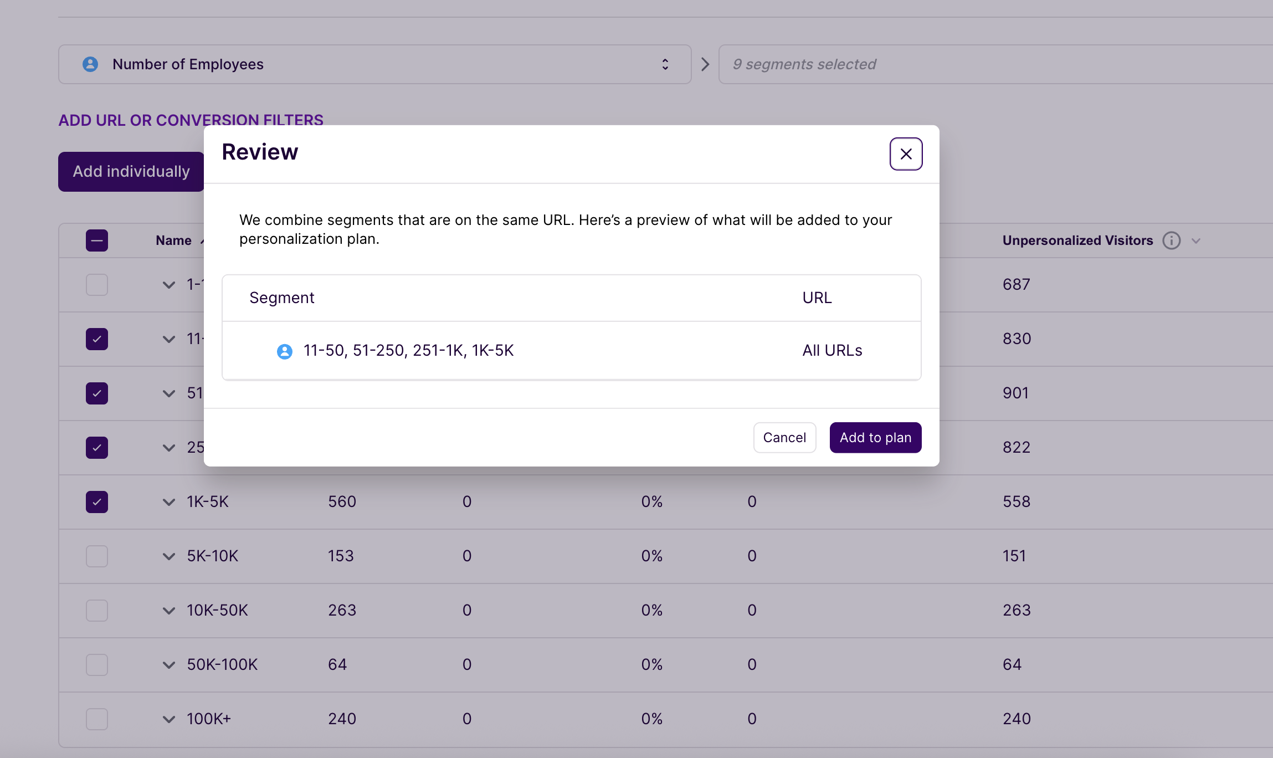This screenshot has height=758, width=1273.
Task: Click the blue person icon beside Number of Employees
Action: 90,64
